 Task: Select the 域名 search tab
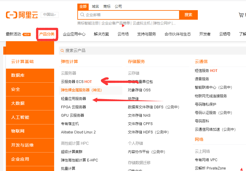[95, 7]
